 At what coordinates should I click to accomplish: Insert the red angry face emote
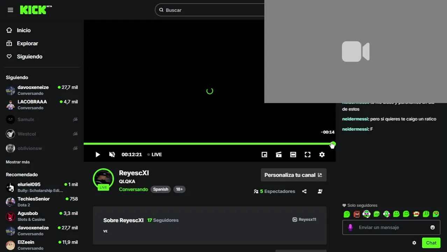[x=357, y=214]
